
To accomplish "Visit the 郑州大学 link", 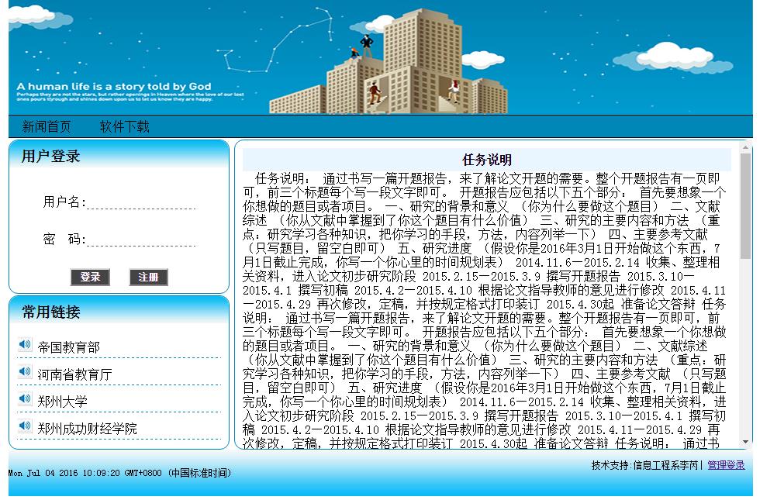I will point(64,401).
